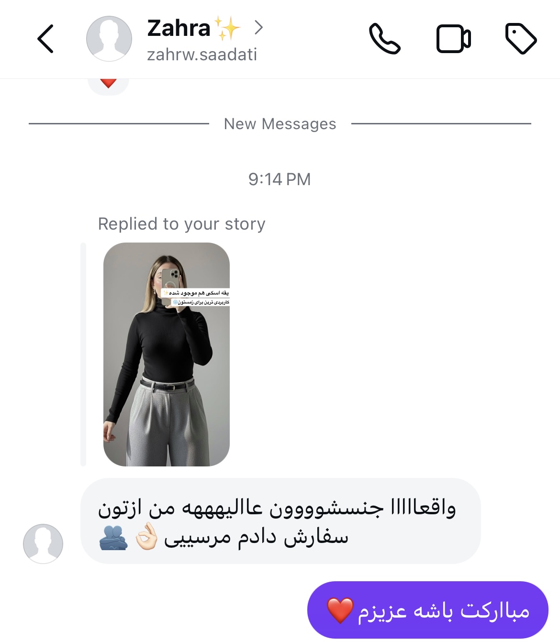
Task: Open Zahra's profile picture in the header
Action: click(109, 39)
